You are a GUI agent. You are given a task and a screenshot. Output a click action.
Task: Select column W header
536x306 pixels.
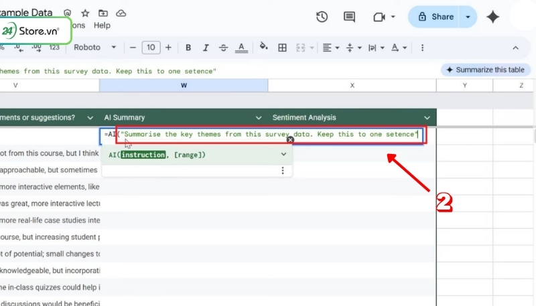click(184, 86)
